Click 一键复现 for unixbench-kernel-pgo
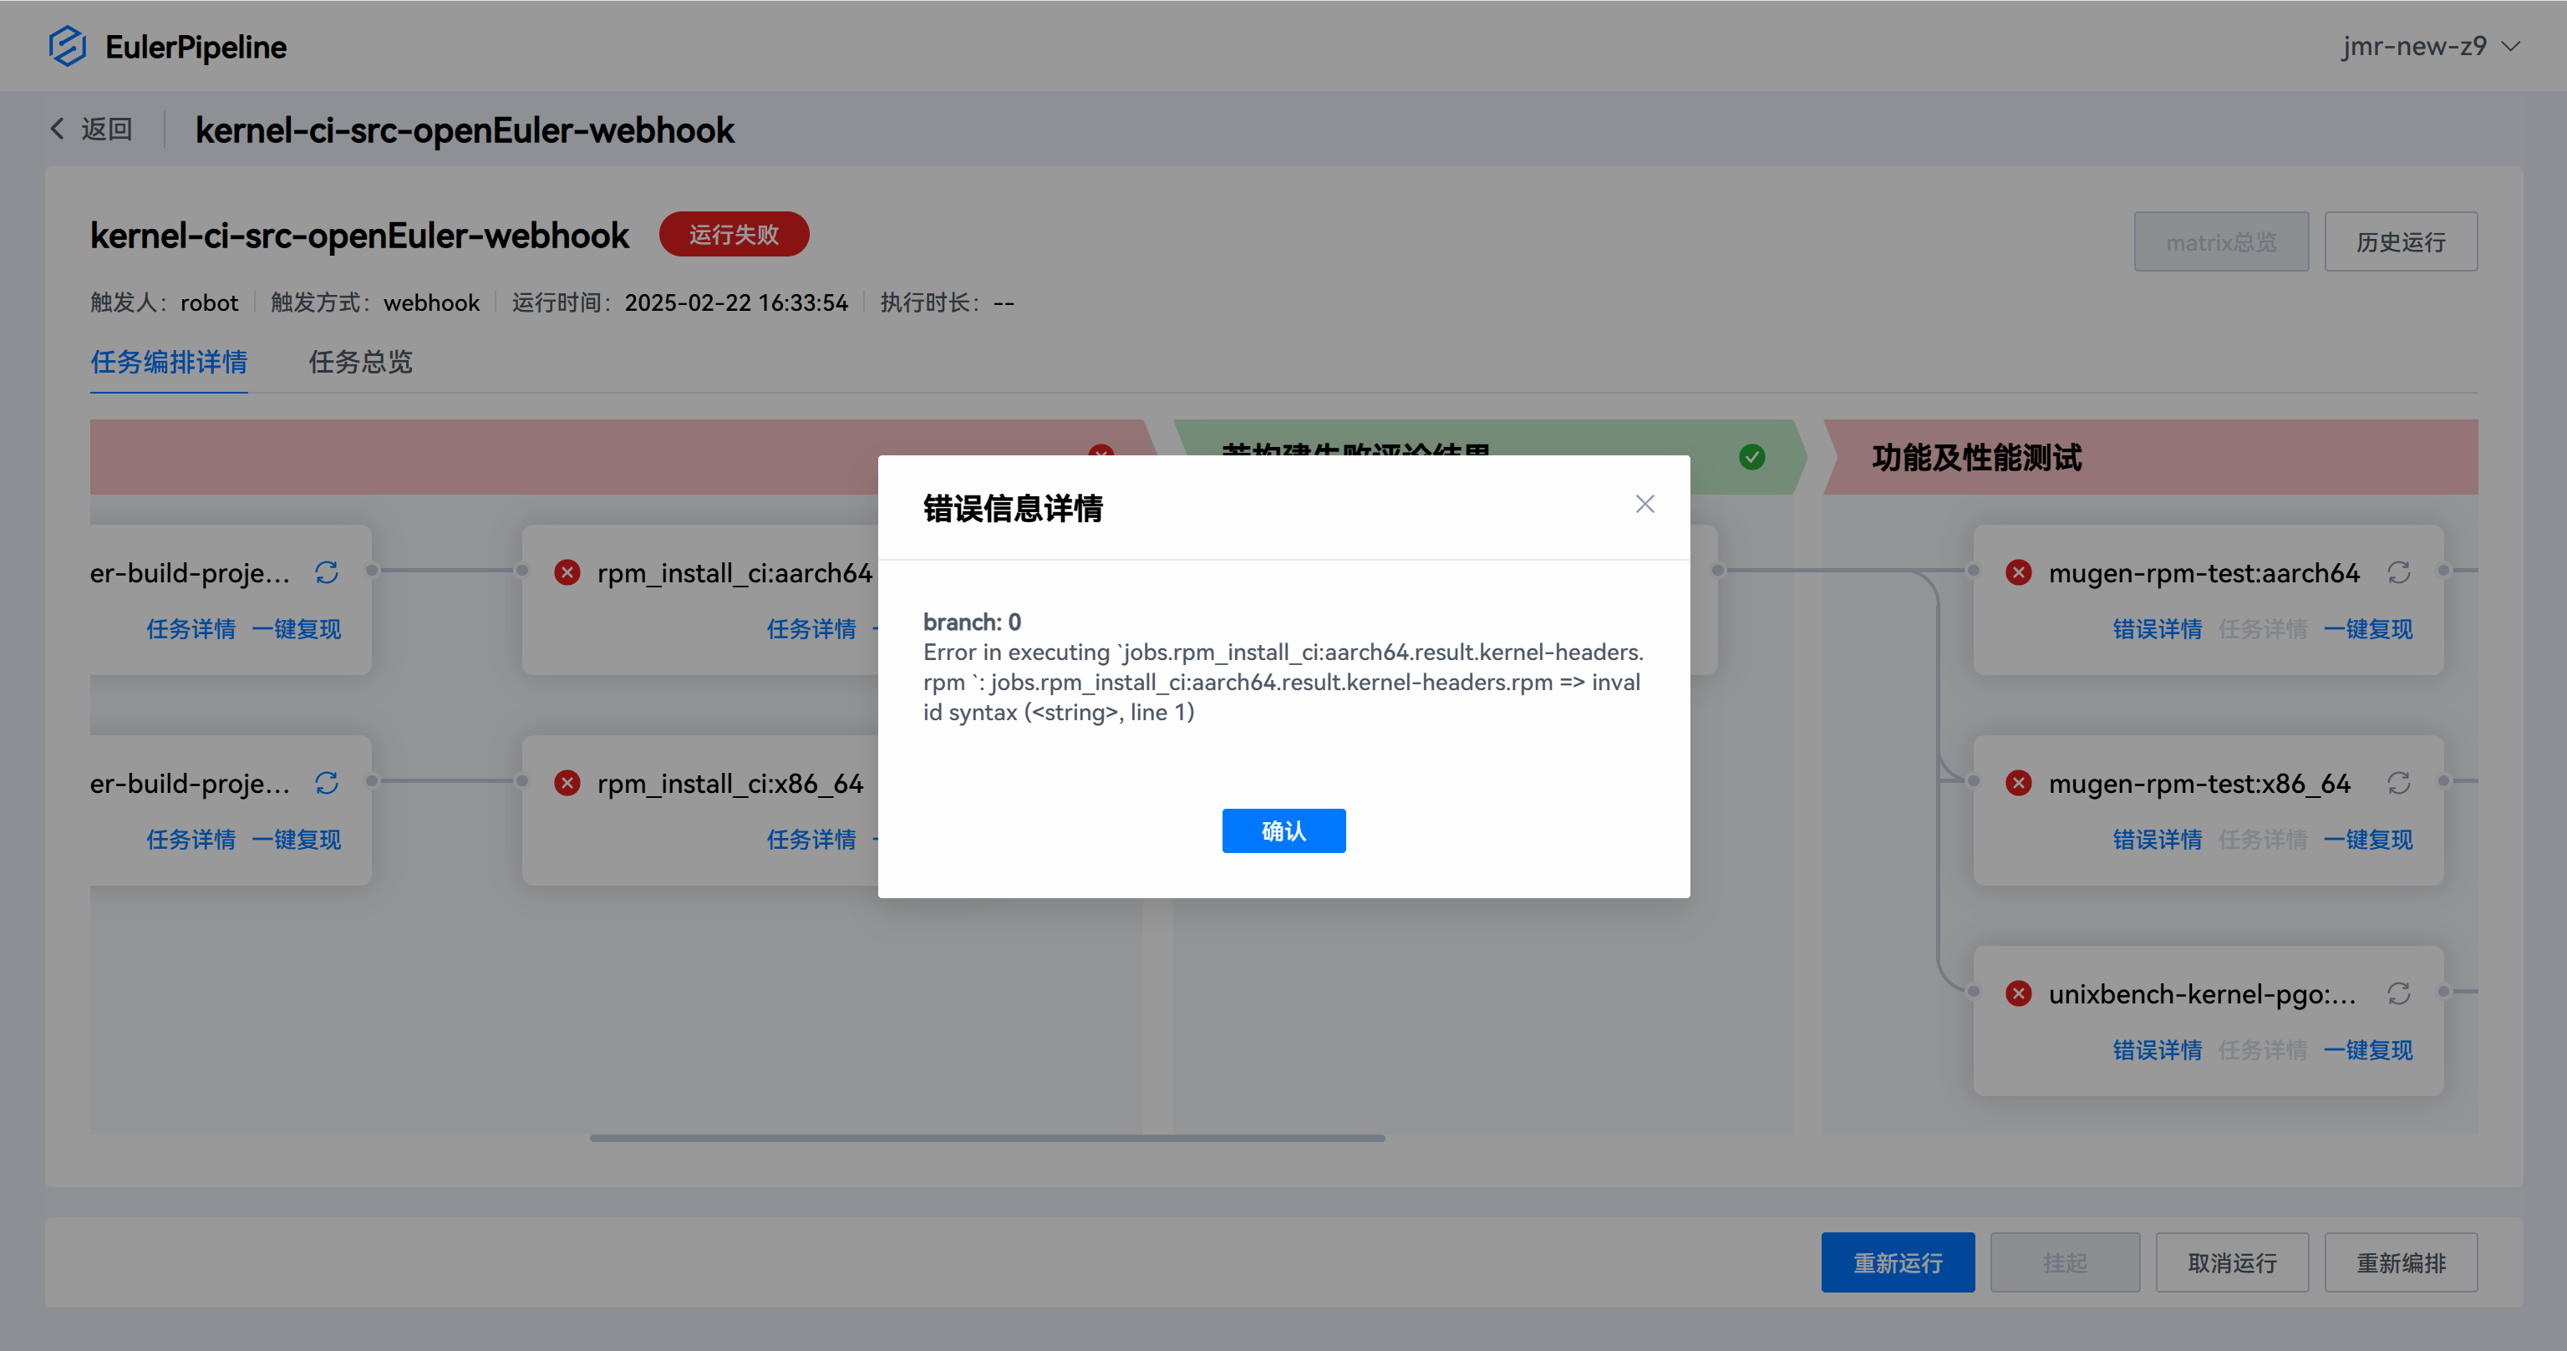 [2369, 1049]
